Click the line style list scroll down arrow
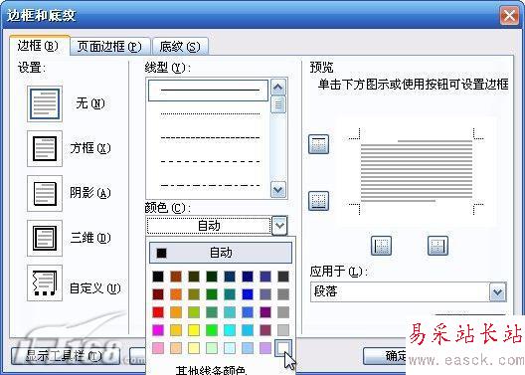Viewport: 525px width, 375px height. pyautogui.click(x=278, y=190)
